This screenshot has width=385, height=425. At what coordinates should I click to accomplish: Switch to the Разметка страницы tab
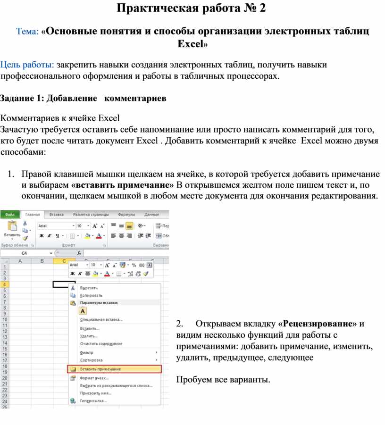point(91,215)
